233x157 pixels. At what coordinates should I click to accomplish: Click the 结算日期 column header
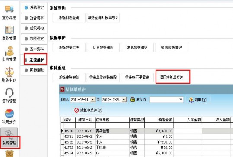click(85, 120)
